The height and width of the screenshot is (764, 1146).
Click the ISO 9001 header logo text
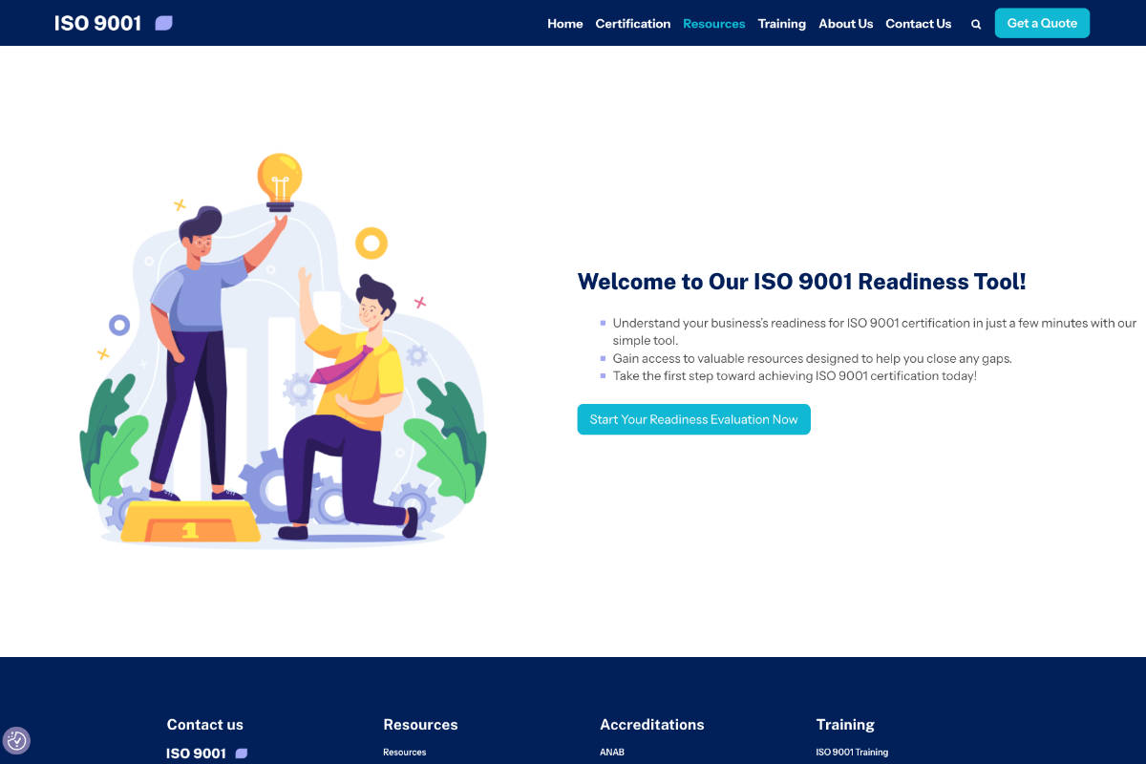(x=97, y=23)
